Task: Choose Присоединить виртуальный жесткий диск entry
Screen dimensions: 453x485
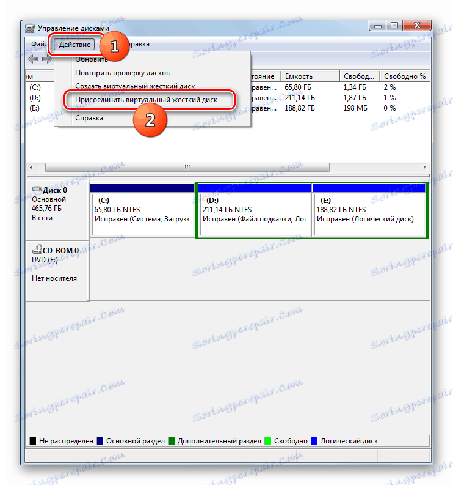Action: [146, 100]
